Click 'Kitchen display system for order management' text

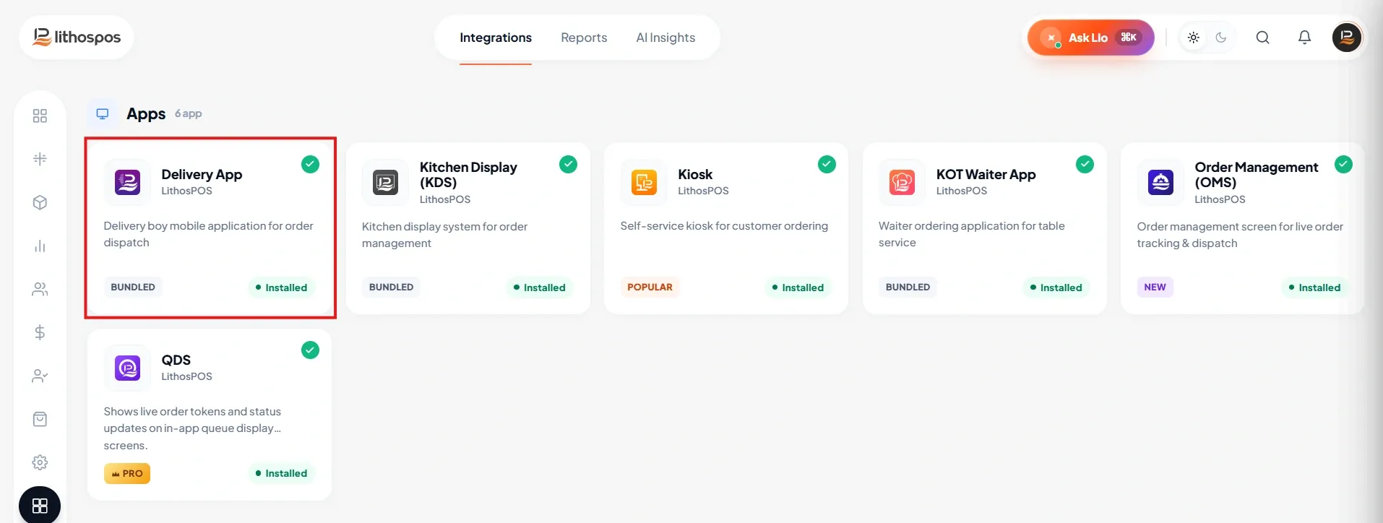(444, 235)
